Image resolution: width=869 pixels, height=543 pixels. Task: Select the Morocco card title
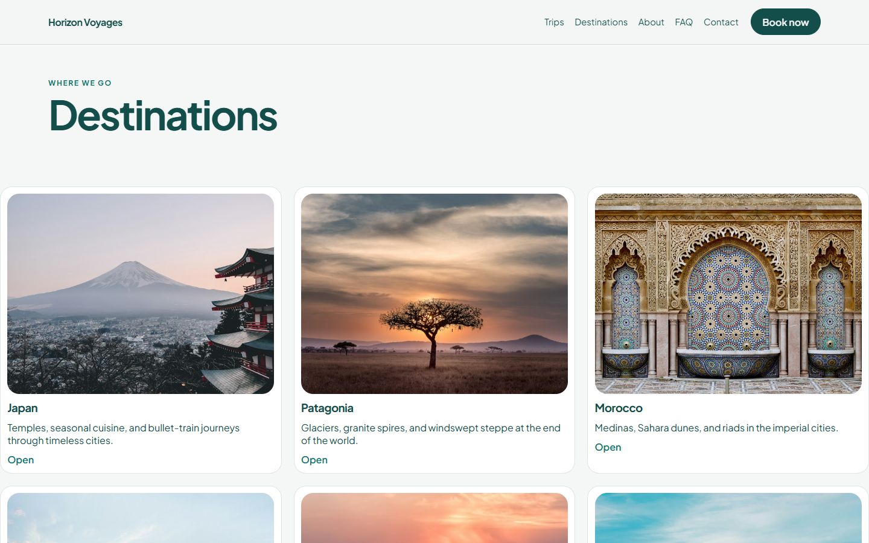(619, 408)
